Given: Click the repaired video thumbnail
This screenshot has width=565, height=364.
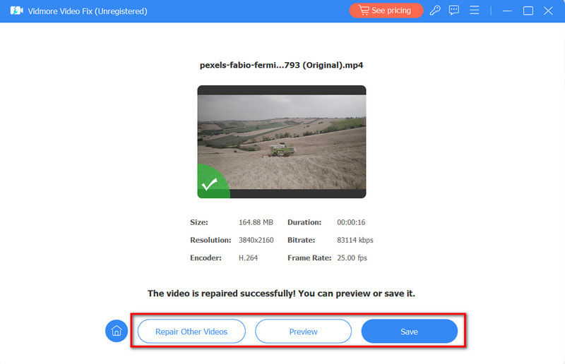Looking at the screenshot, I should [x=281, y=141].
